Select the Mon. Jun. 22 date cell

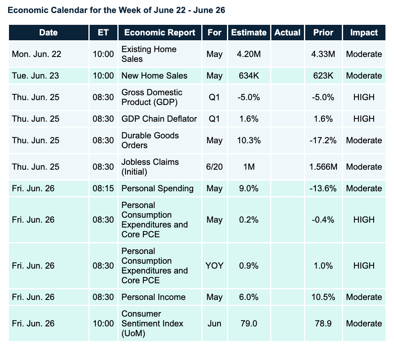point(37,54)
